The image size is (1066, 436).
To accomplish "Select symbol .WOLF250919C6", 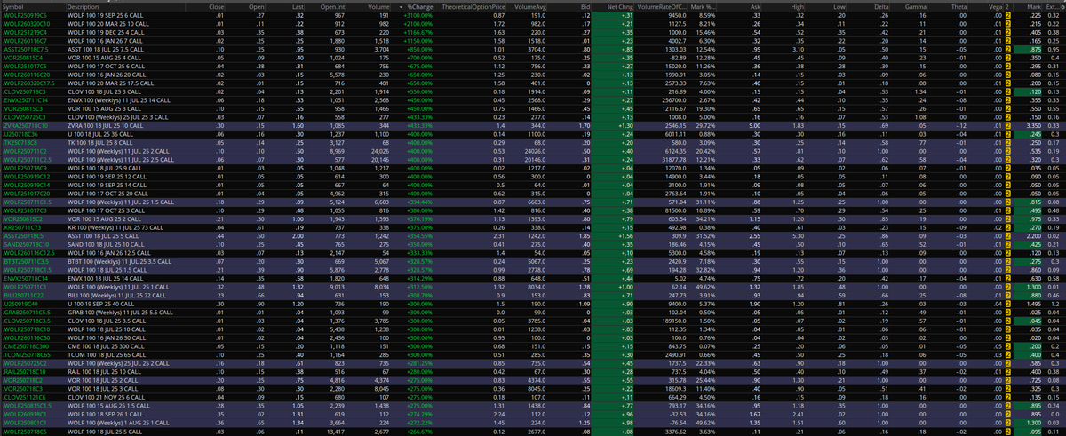I will [x=23, y=15].
